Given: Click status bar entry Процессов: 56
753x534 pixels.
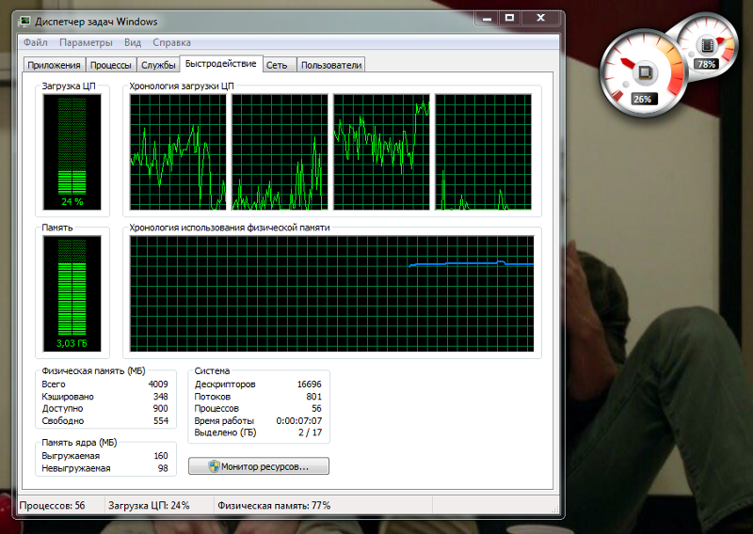Looking at the screenshot, I should click(x=52, y=505).
